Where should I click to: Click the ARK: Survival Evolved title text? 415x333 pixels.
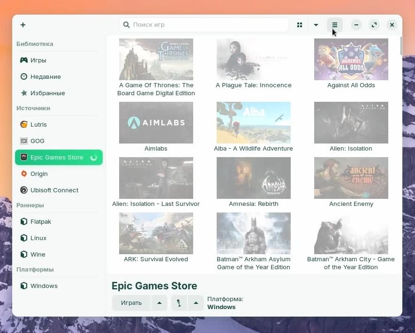[x=156, y=259]
